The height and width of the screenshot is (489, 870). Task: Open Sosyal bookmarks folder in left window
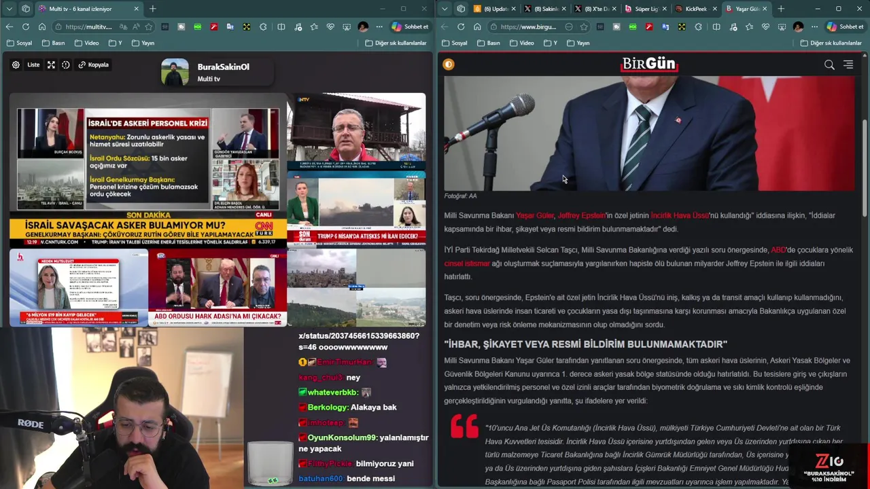(19, 43)
